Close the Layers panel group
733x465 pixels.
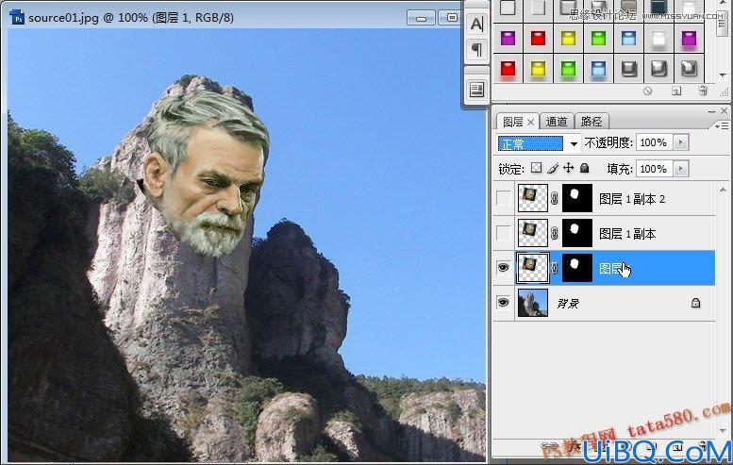click(725, 111)
